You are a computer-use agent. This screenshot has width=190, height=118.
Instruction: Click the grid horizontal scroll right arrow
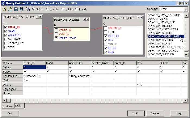[185, 100]
